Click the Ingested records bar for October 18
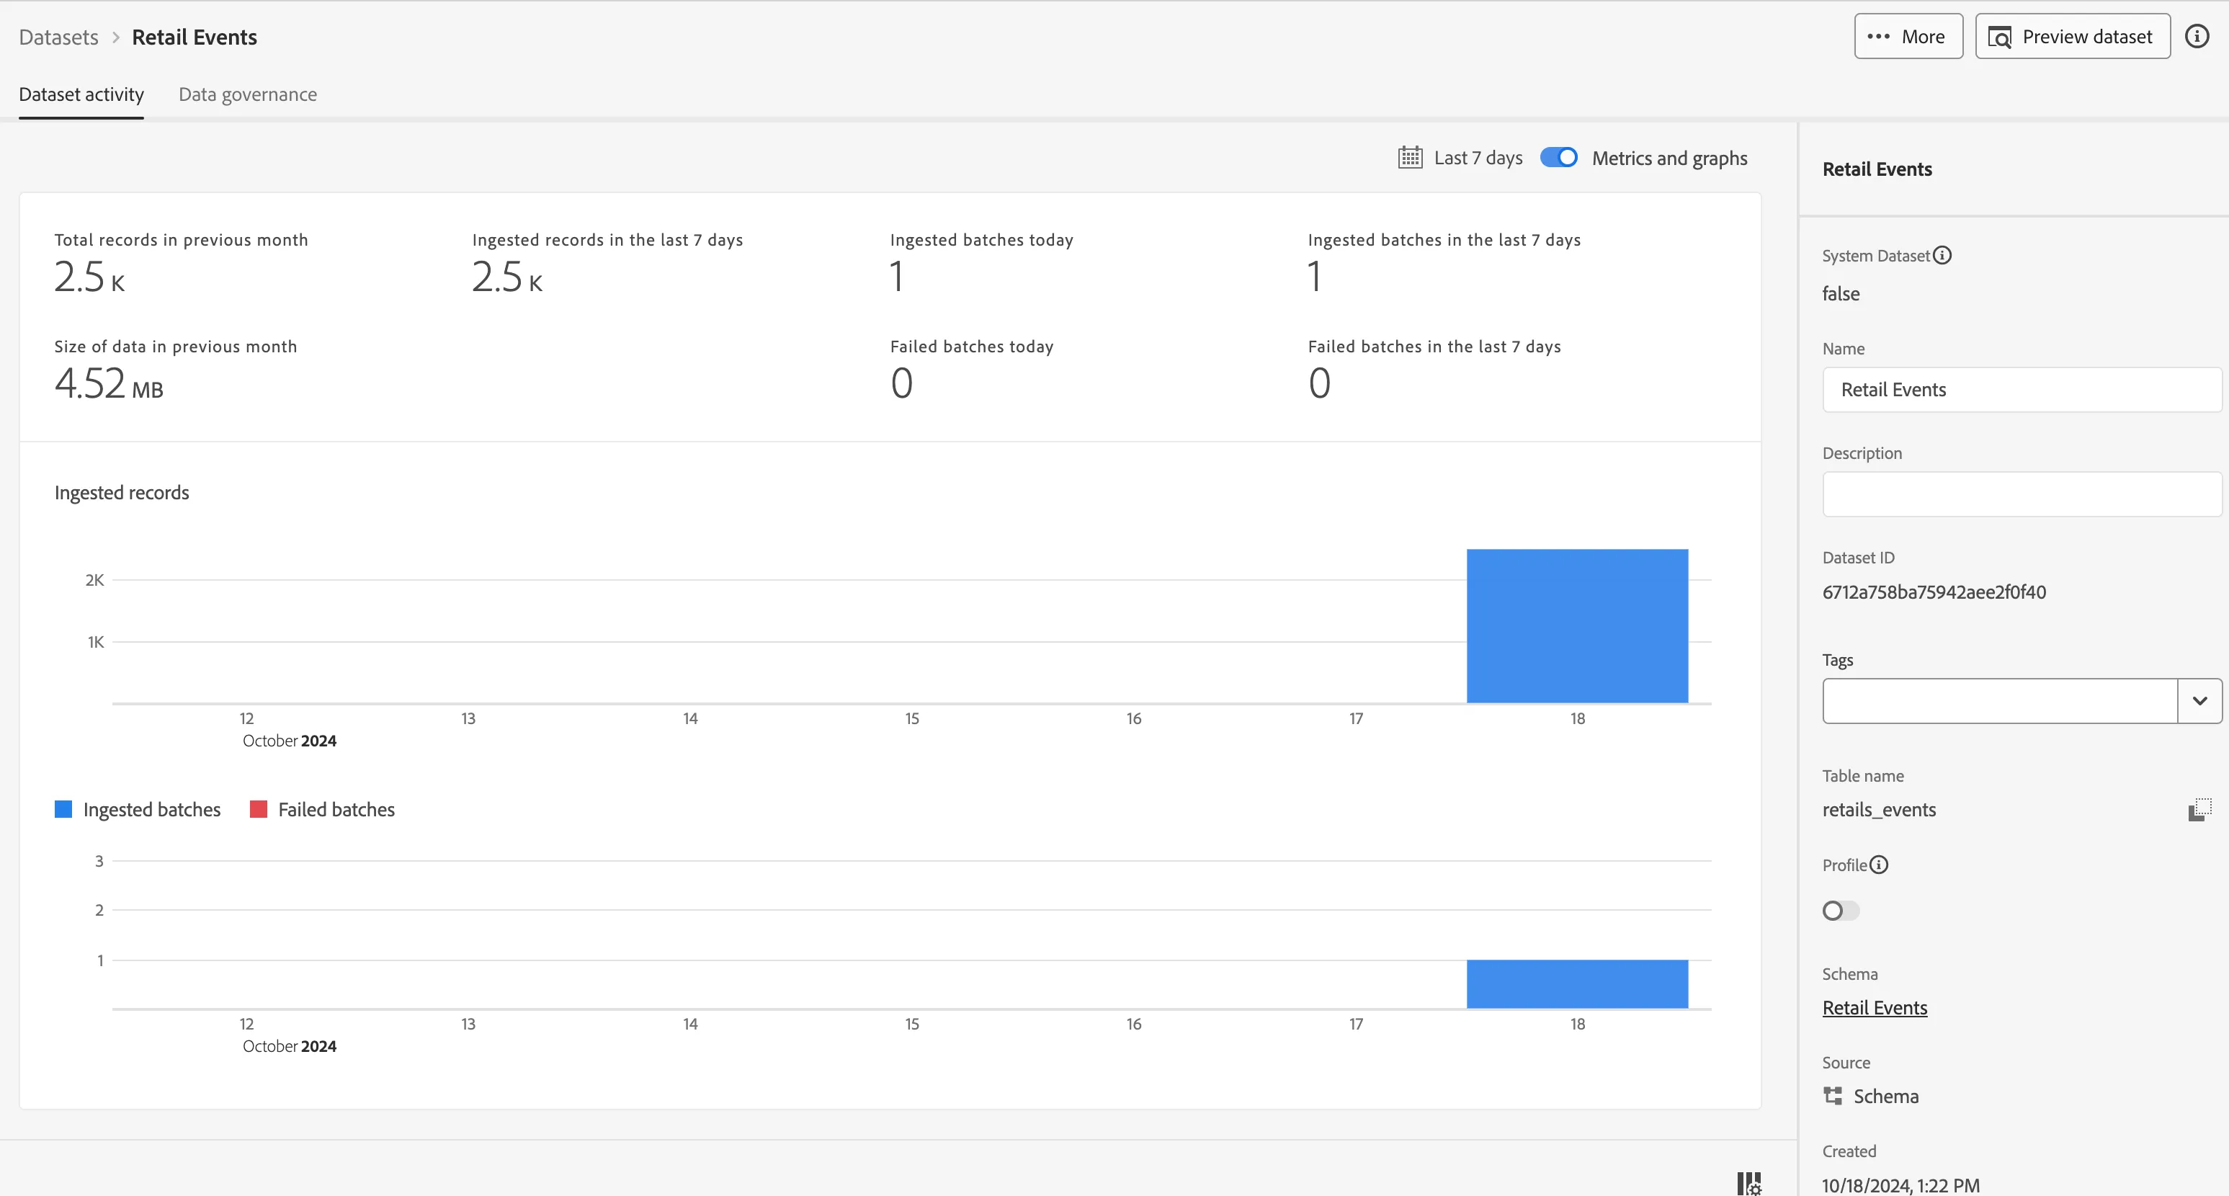Image resolution: width=2229 pixels, height=1196 pixels. tap(1576, 625)
